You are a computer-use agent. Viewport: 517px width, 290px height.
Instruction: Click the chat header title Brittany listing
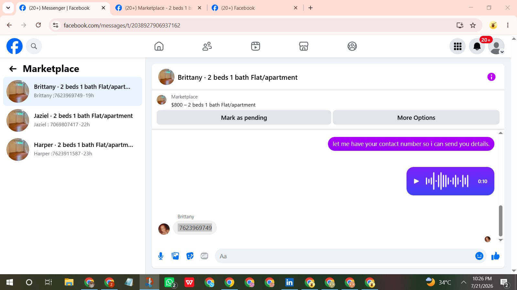[237, 78]
